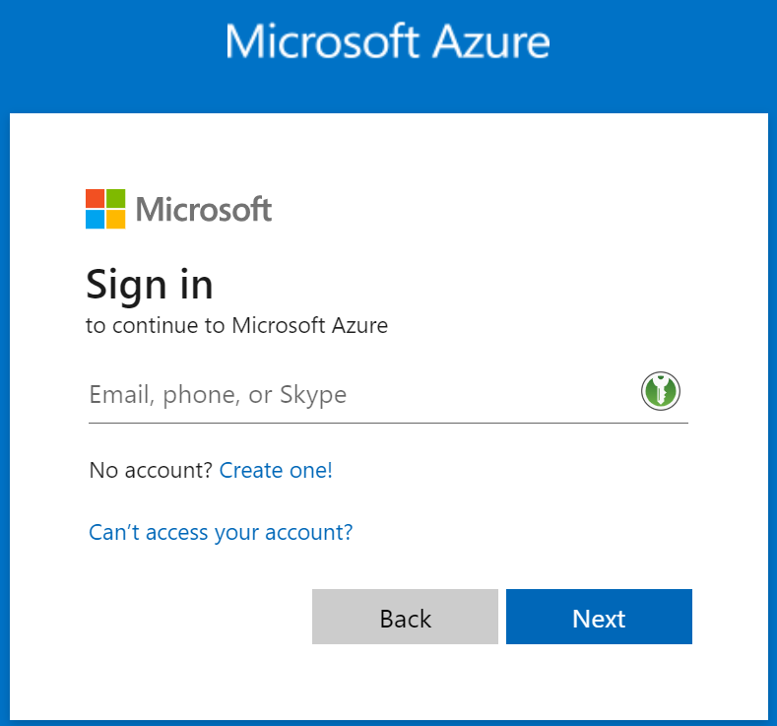The image size is (777, 726).
Task: Click the gray Microsoft wordmark text
Action: pos(204,209)
